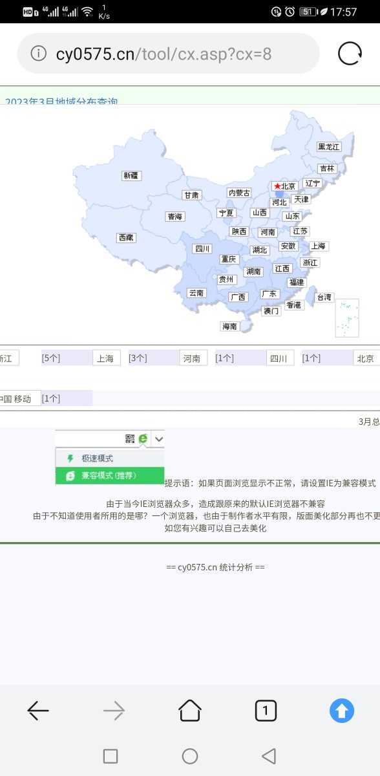Viewport: 380px width, 776px height.
Task: Click the 2023年3月地域分布查询 heading
Action: tap(61, 100)
